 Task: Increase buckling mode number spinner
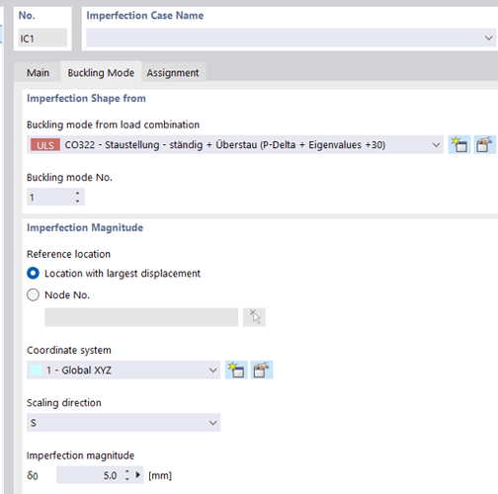click(77, 194)
